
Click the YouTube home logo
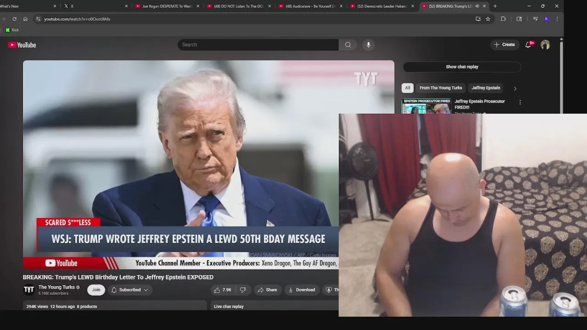(22, 45)
